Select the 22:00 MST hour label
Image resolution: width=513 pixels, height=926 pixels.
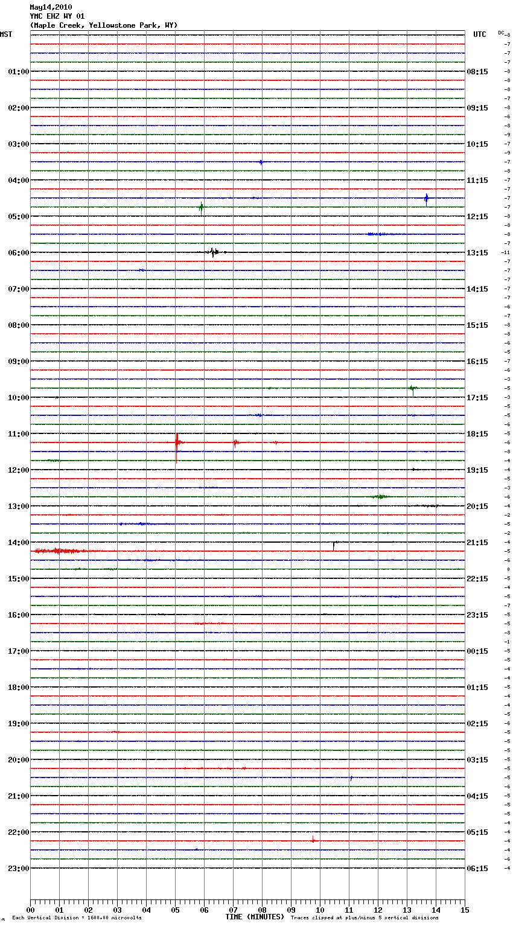click(x=19, y=832)
